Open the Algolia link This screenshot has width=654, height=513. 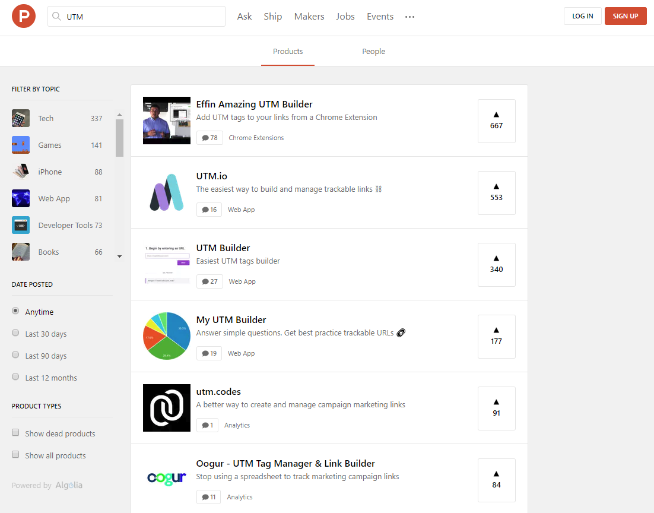[69, 485]
